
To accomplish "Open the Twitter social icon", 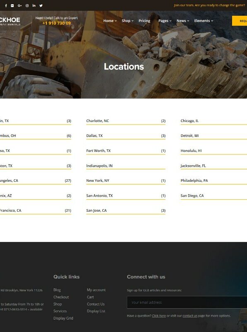I will [x=41, y=5].
